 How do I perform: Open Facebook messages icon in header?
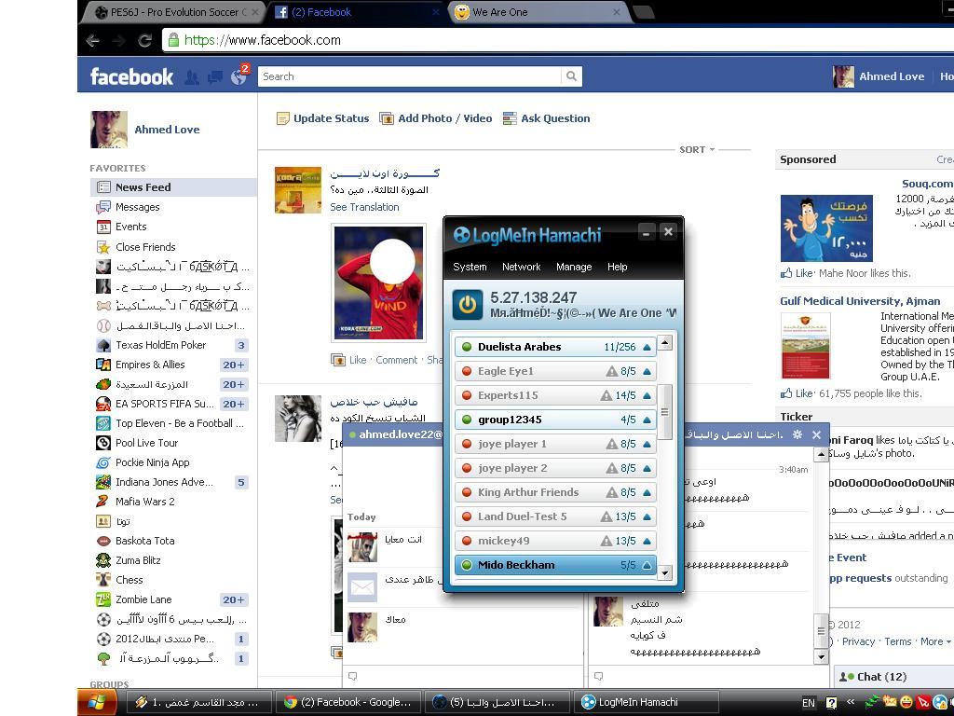point(215,77)
